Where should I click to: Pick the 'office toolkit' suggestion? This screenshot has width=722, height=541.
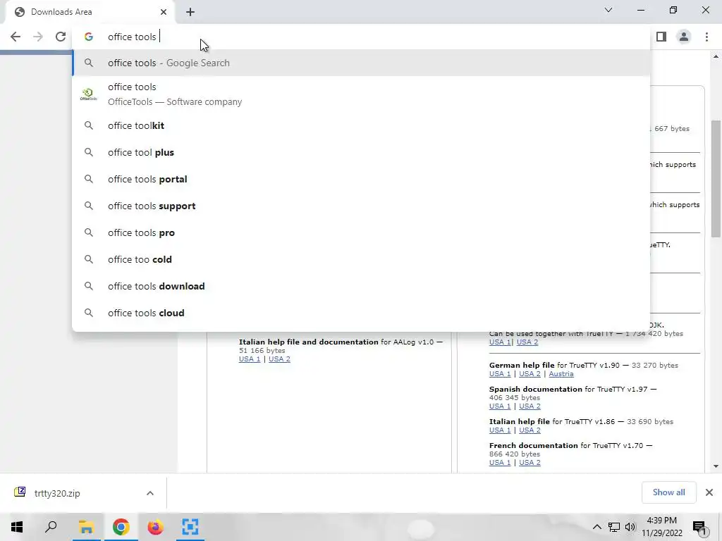[361, 125]
